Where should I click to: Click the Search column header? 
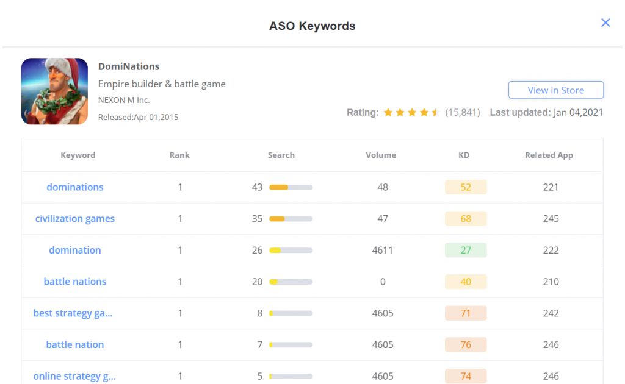point(281,155)
